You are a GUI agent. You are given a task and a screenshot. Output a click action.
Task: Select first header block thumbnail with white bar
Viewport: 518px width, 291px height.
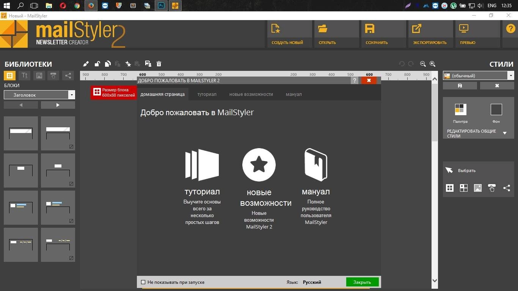pos(21,133)
